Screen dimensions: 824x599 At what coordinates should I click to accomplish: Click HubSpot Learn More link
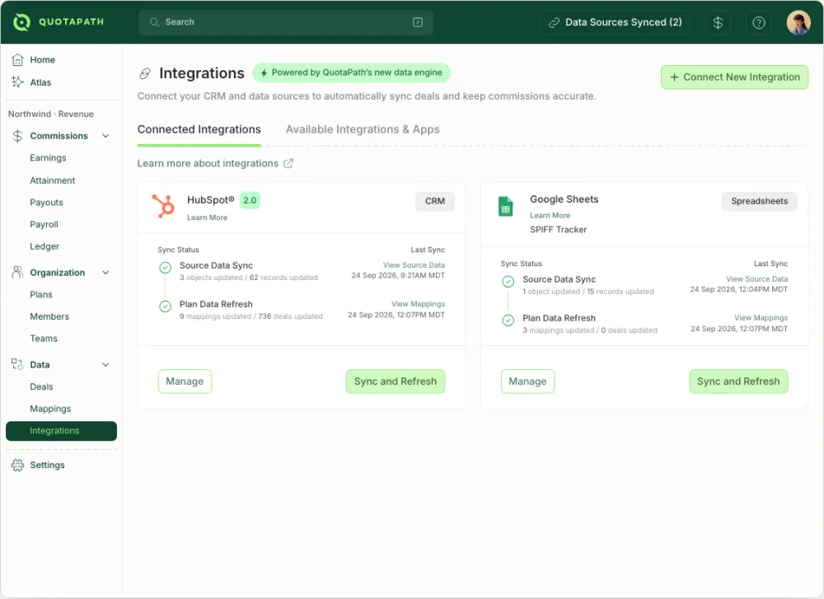click(x=207, y=218)
